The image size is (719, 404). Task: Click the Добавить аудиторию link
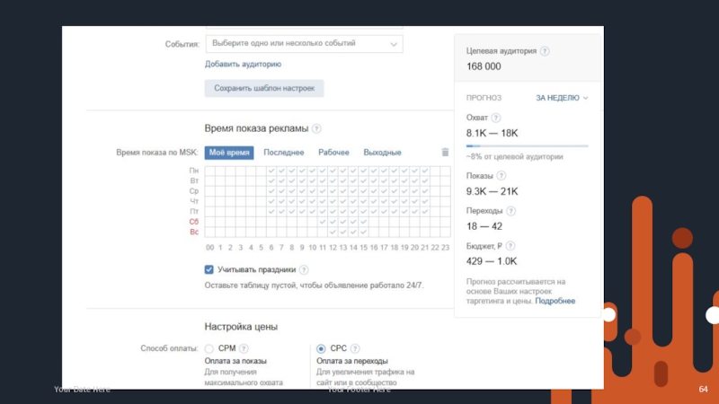coord(243,65)
